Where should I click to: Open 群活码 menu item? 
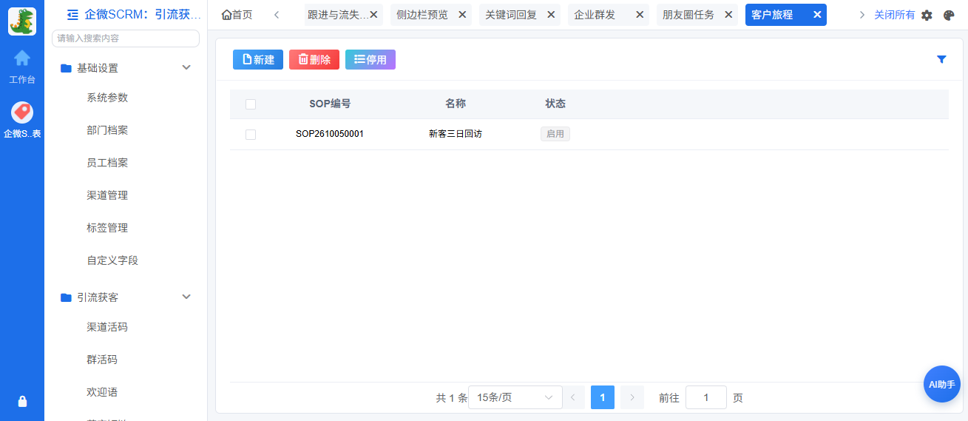click(x=102, y=360)
